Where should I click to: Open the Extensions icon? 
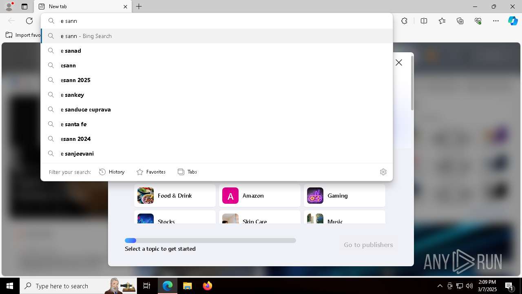404,21
